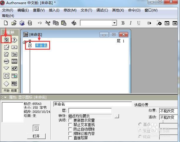Select the Knowledge Object KO icon
This screenshot has height=142, width=180.
click(14, 83)
